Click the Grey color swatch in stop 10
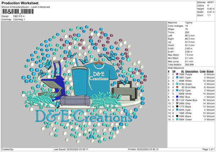Viewport: 216px width, 152px height. coord(177,103)
